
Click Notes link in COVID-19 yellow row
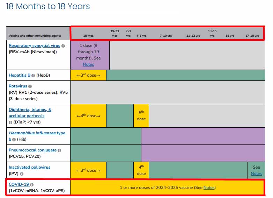tap(209, 188)
